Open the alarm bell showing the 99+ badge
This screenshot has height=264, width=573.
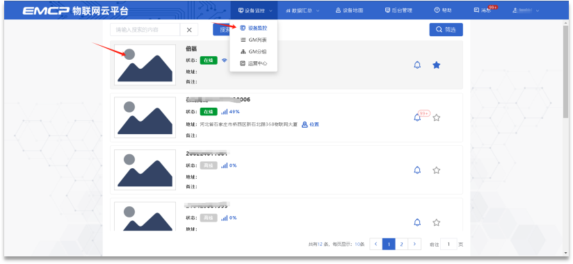pos(417,117)
